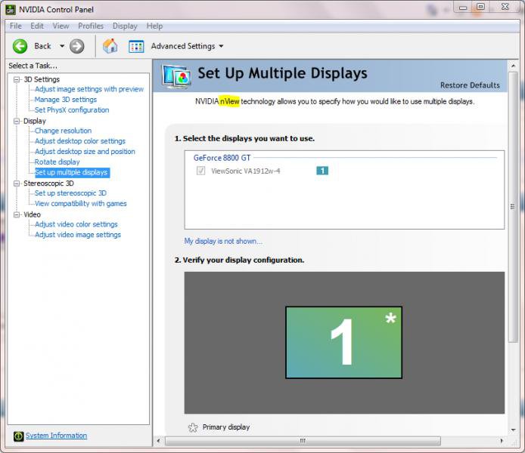Click the My display is not shown link
Screen dimensions: 525x453
coord(223,241)
